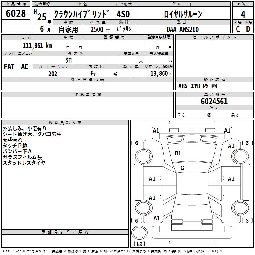The width and height of the screenshot is (255, 255).
Task: Click the 譲渡書類期限 header
Action: coord(159,37)
